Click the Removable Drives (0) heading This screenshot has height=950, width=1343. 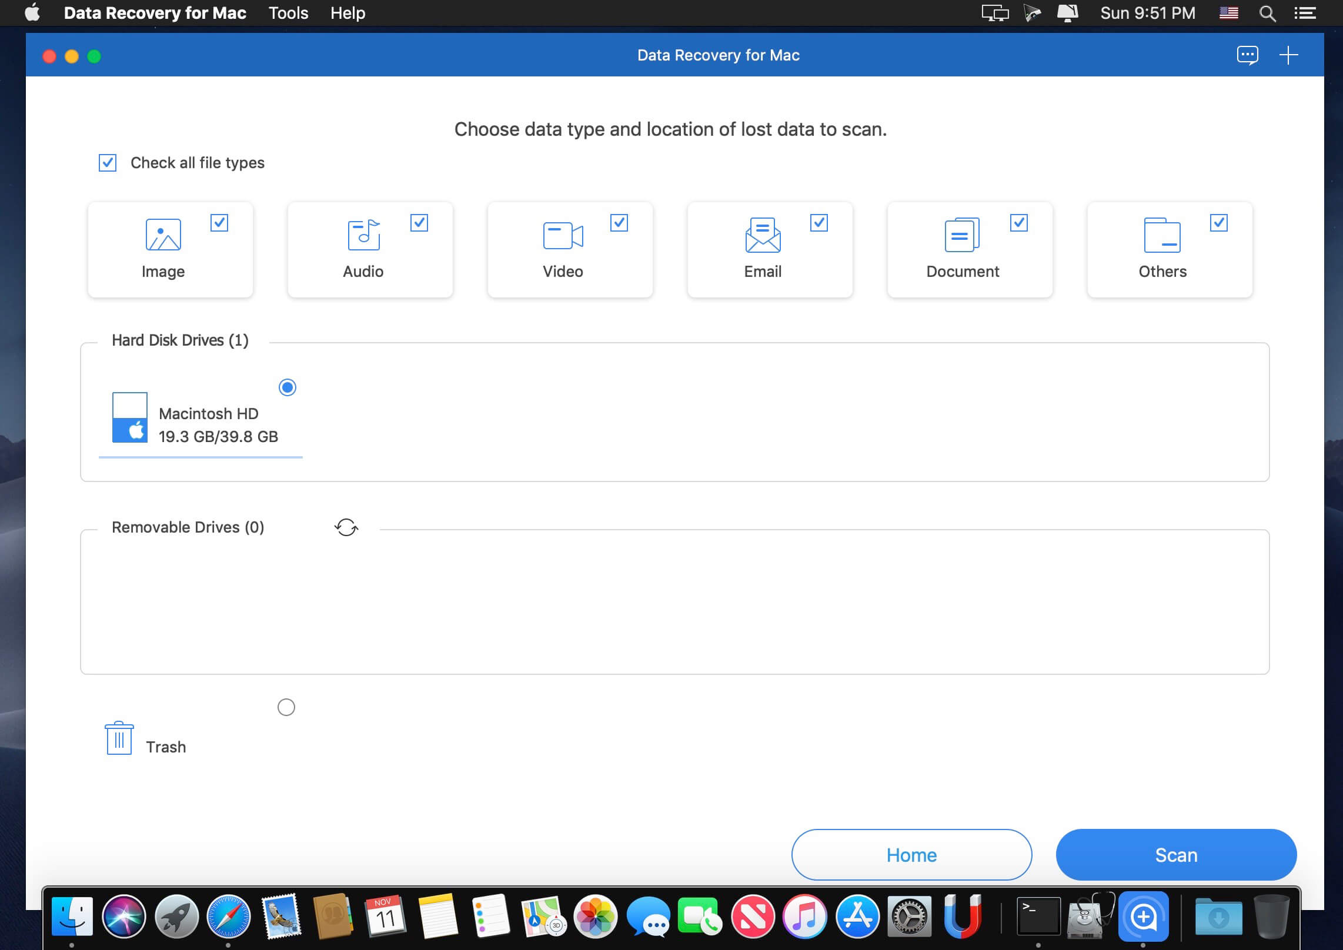point(188,527)
